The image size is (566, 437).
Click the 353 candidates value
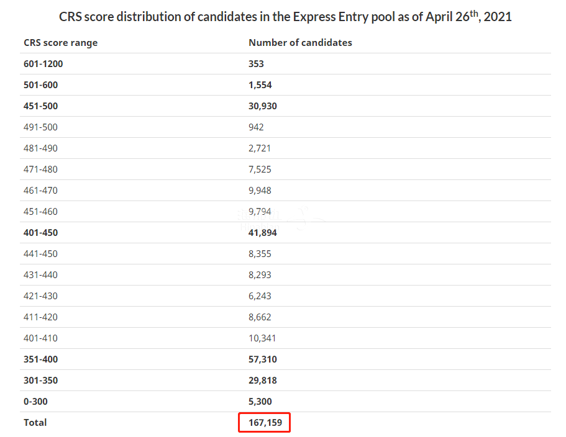(256, 64)
